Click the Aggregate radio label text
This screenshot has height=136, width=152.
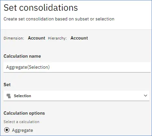23,130
